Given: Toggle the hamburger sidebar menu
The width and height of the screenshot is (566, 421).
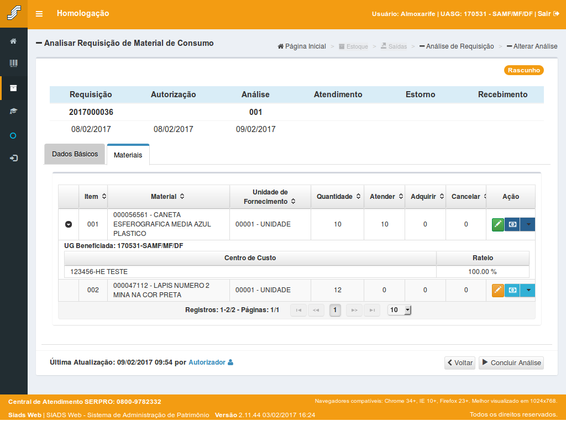Looking at the screenshot, I should click(x=39, y=14).
